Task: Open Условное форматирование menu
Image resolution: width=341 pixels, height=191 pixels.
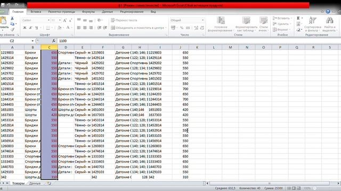Action: 221,24
